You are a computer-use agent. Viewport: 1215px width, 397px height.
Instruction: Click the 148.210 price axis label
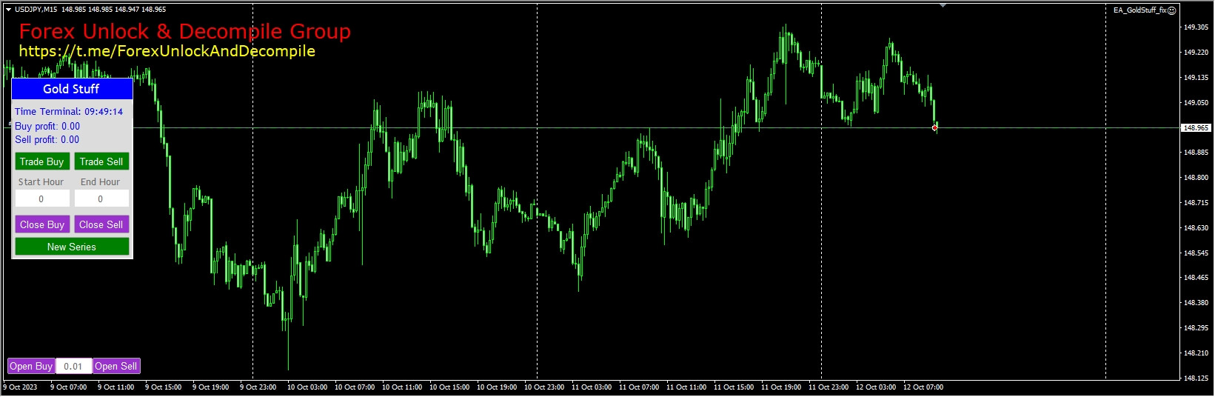click(1196, 353)
